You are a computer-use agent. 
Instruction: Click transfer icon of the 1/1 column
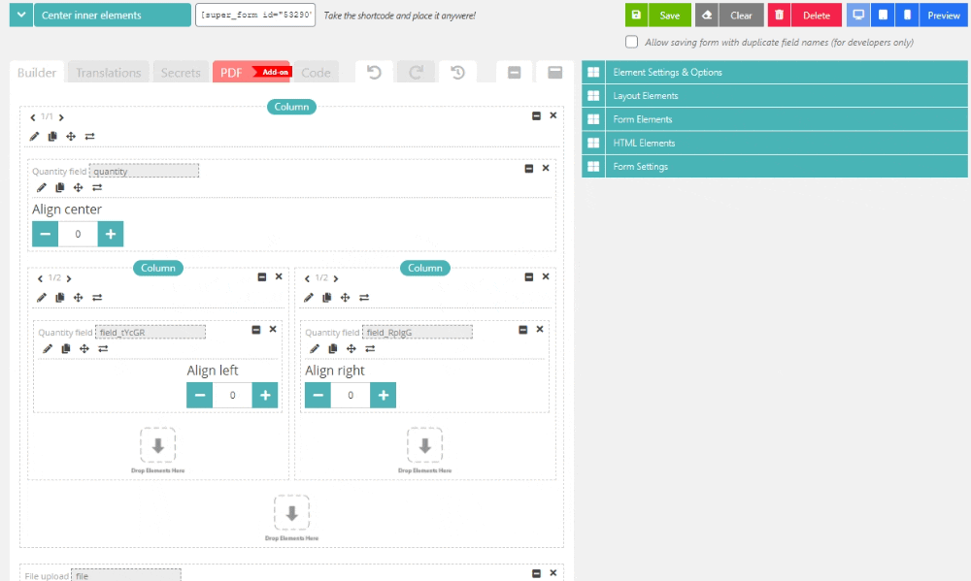pyautogui.click(x=89, y=136)
